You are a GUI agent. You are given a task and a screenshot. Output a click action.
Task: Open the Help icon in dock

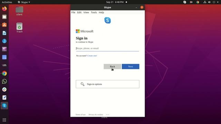coord(4,41)
